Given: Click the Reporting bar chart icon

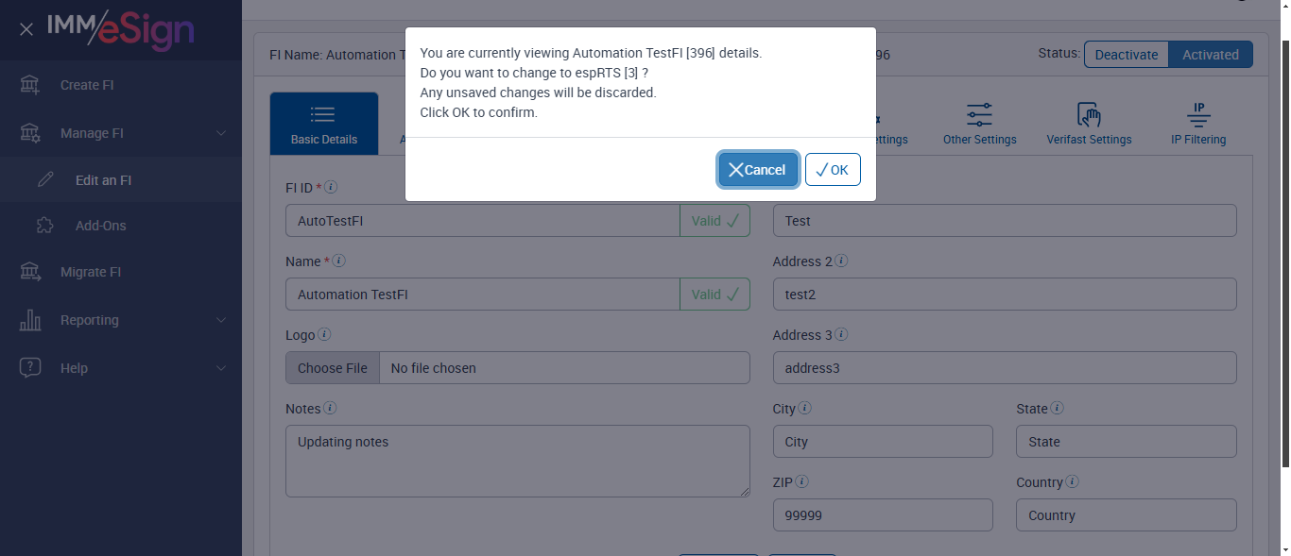Looking at the screenshot, I should 30,320.
